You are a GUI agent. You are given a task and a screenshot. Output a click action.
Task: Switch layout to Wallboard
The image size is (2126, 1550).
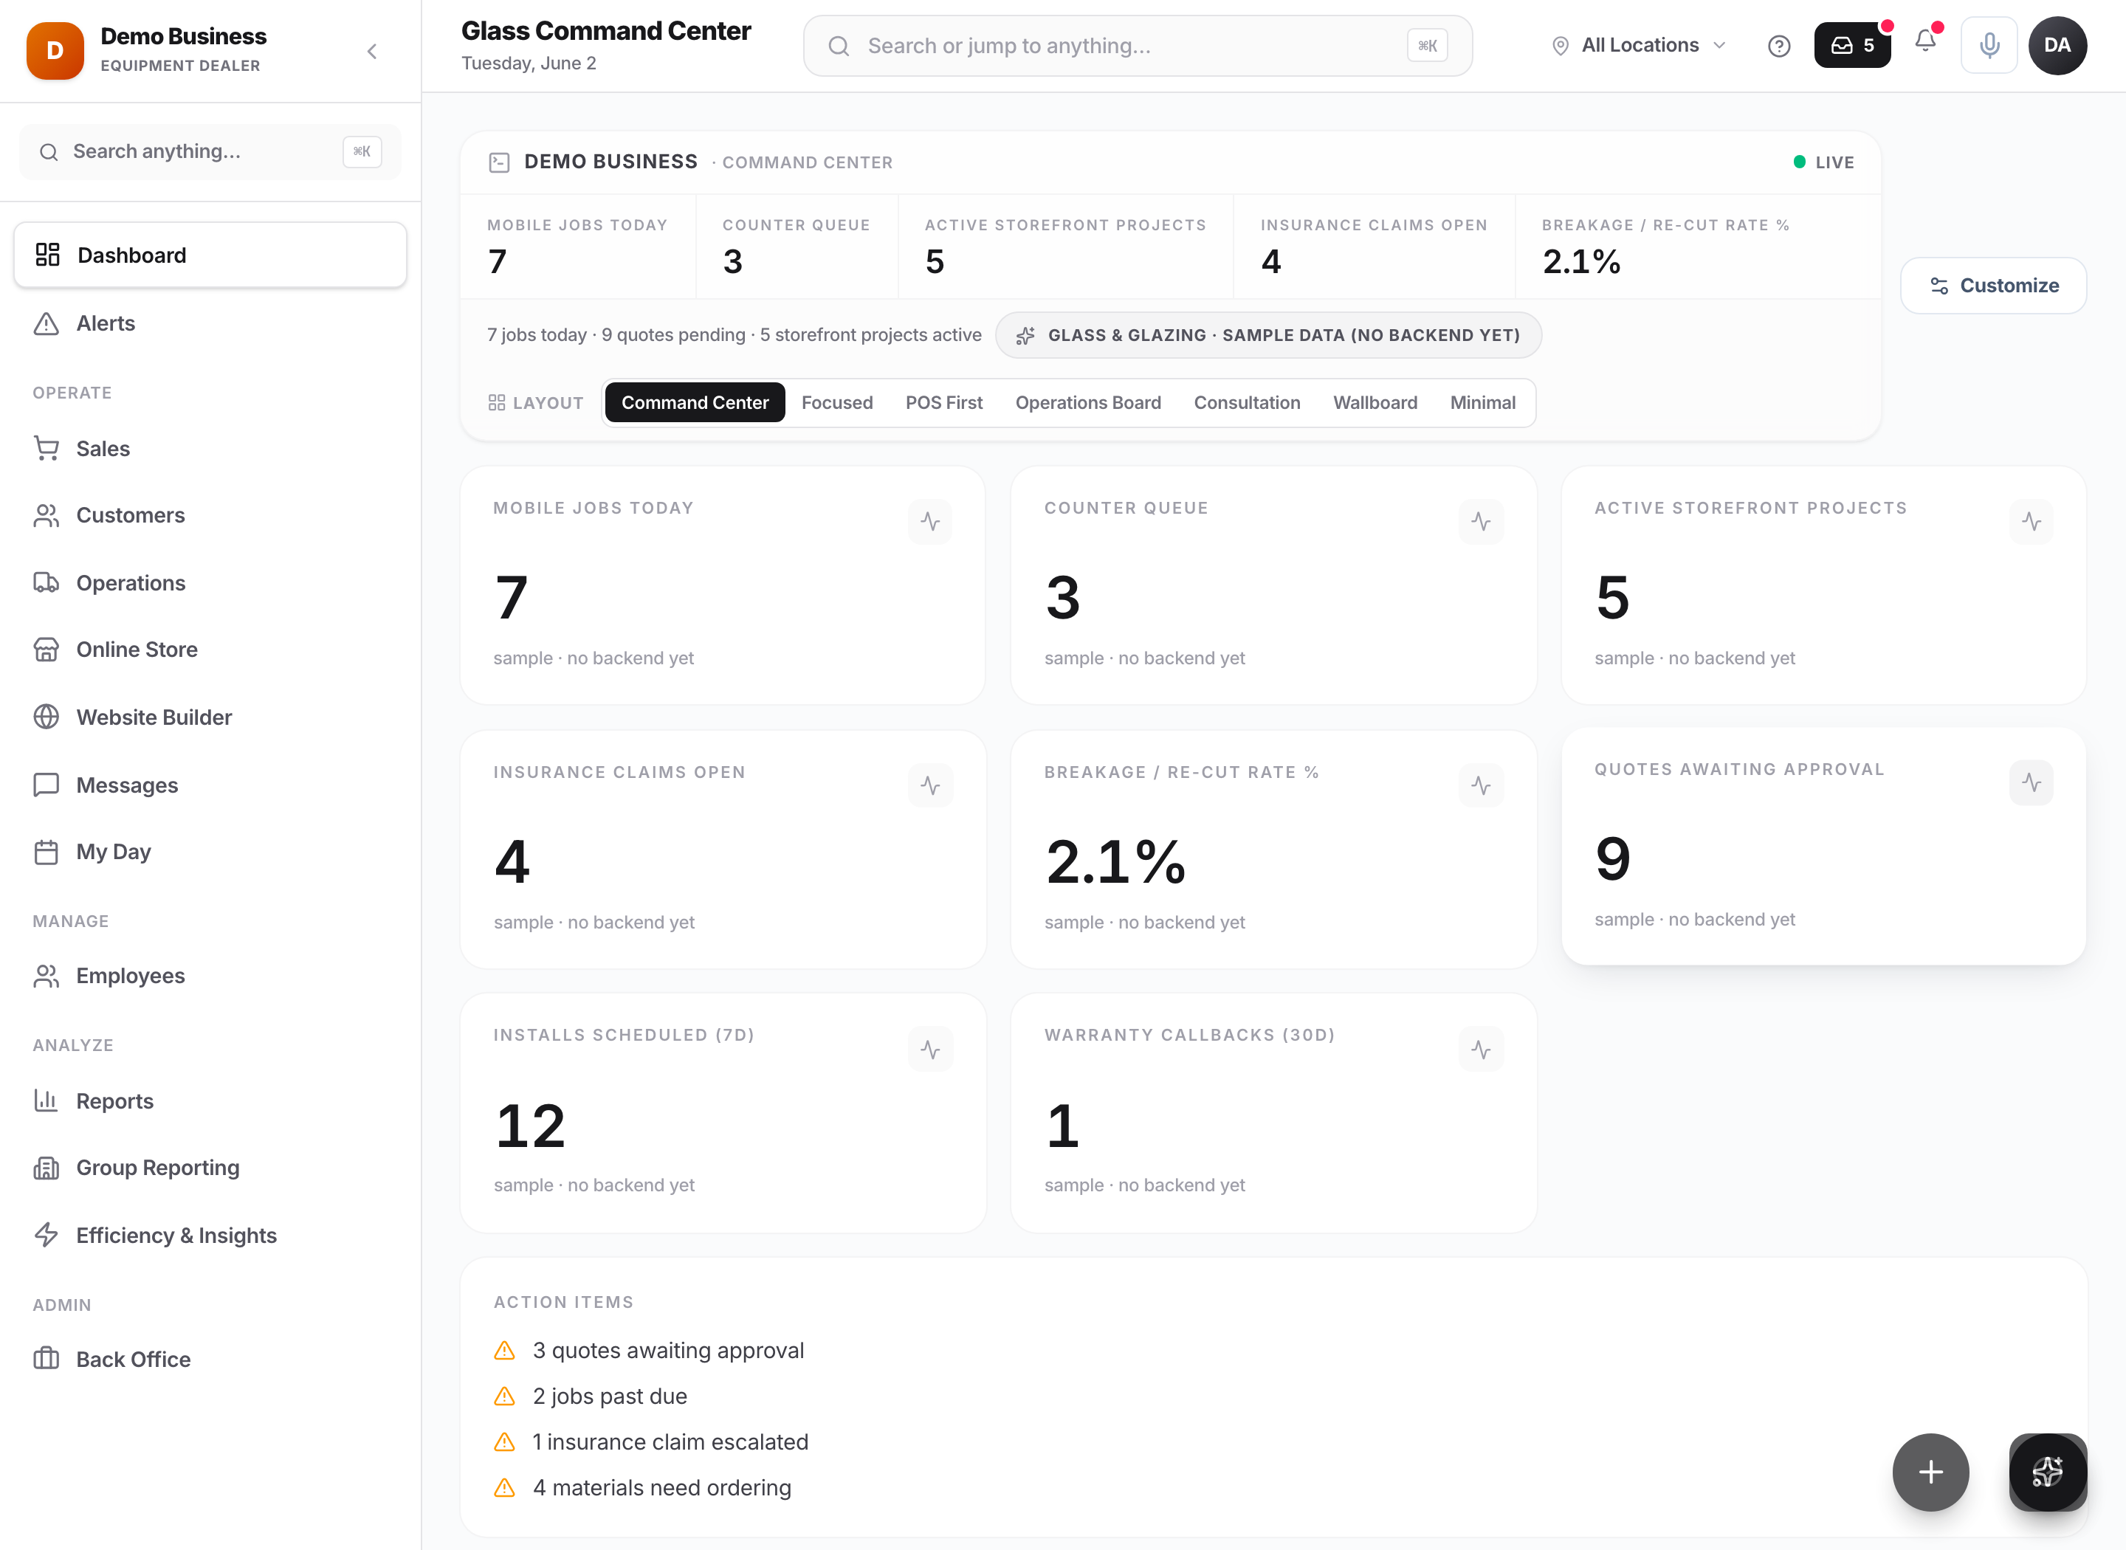pyautogui.click(x=1375, y=402)
